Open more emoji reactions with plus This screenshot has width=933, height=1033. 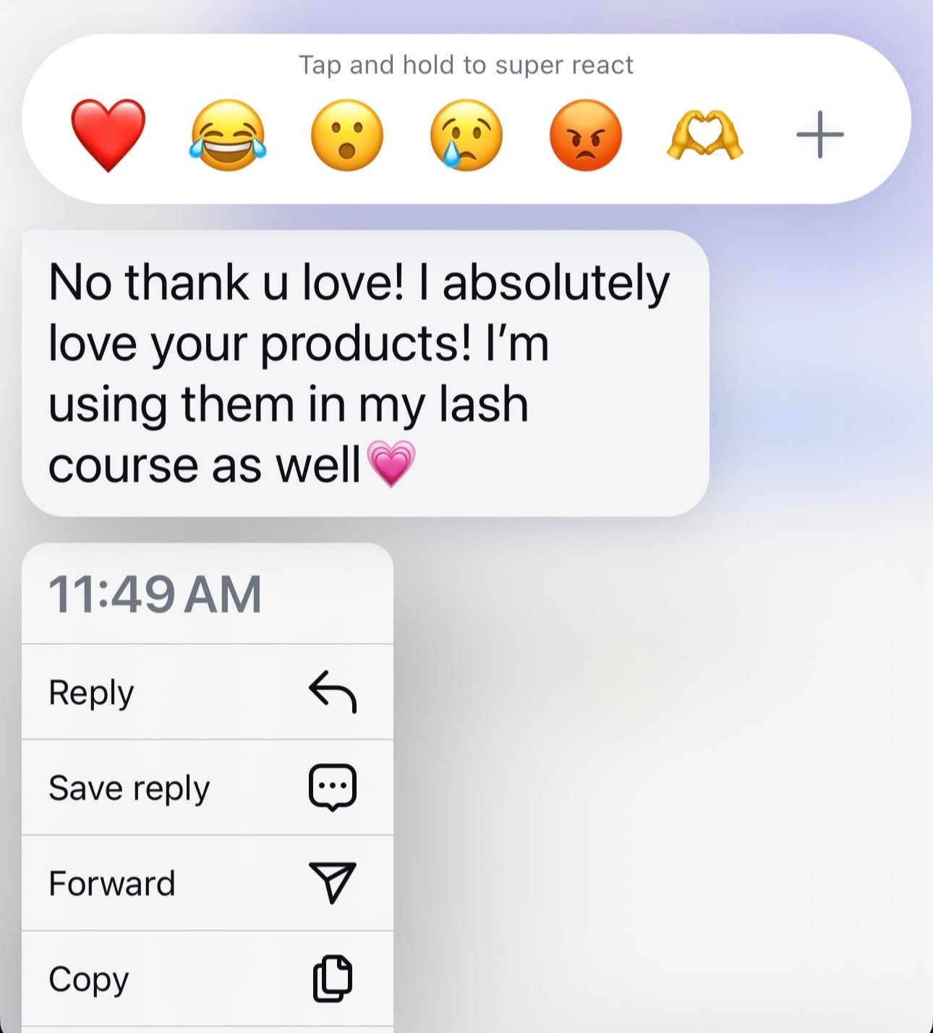(x=819, y=135)
